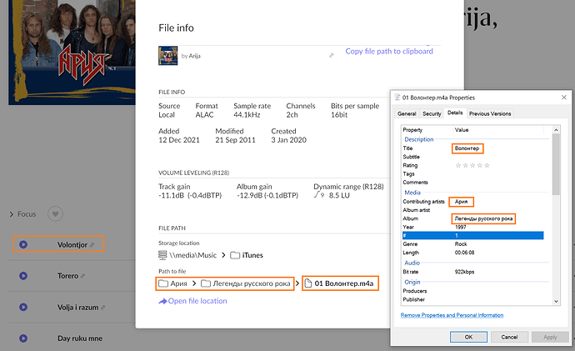Click the Comments property row
Image resolution: width=575 pixels, height=351 pixels.
[472, 183]
